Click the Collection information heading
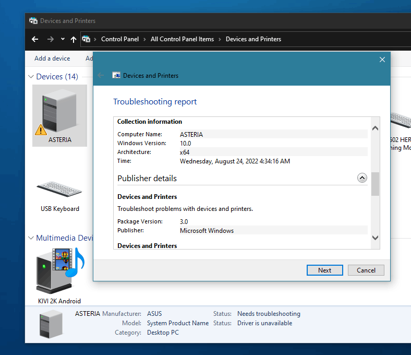Viewport: 411px width, 355px height. [x=149, y=122]
